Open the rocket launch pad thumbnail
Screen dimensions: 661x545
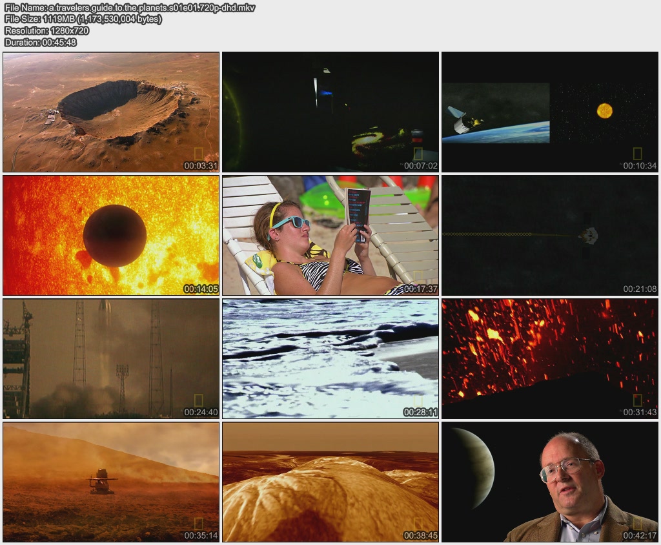click(111, 358)
